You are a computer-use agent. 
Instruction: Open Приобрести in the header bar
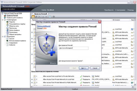pos(109,10)
